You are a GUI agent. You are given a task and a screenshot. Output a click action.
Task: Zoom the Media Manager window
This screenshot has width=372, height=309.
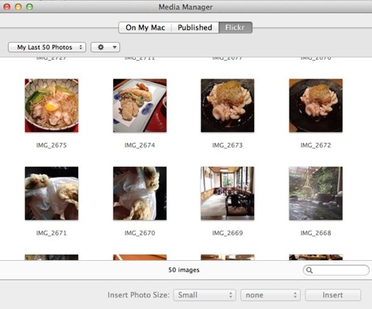pos(29,7)
